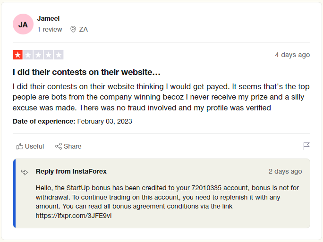323x242 pixels.
Task: Click the 2 days ago reply timestamp
Action: pyautogui.click(x=285, y=171)
